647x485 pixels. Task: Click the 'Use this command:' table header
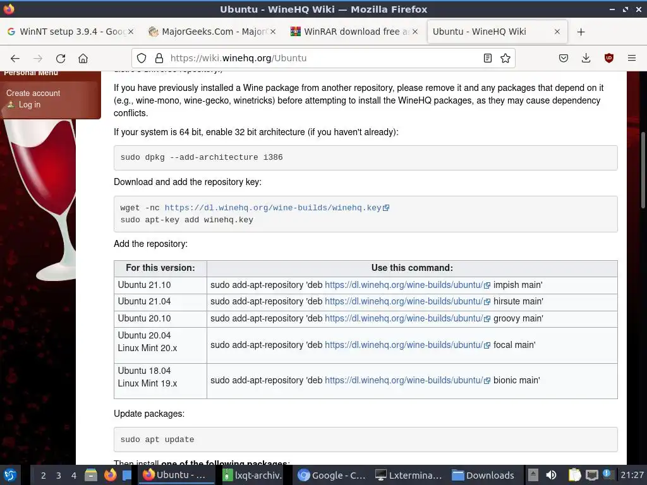pos(412,268)
